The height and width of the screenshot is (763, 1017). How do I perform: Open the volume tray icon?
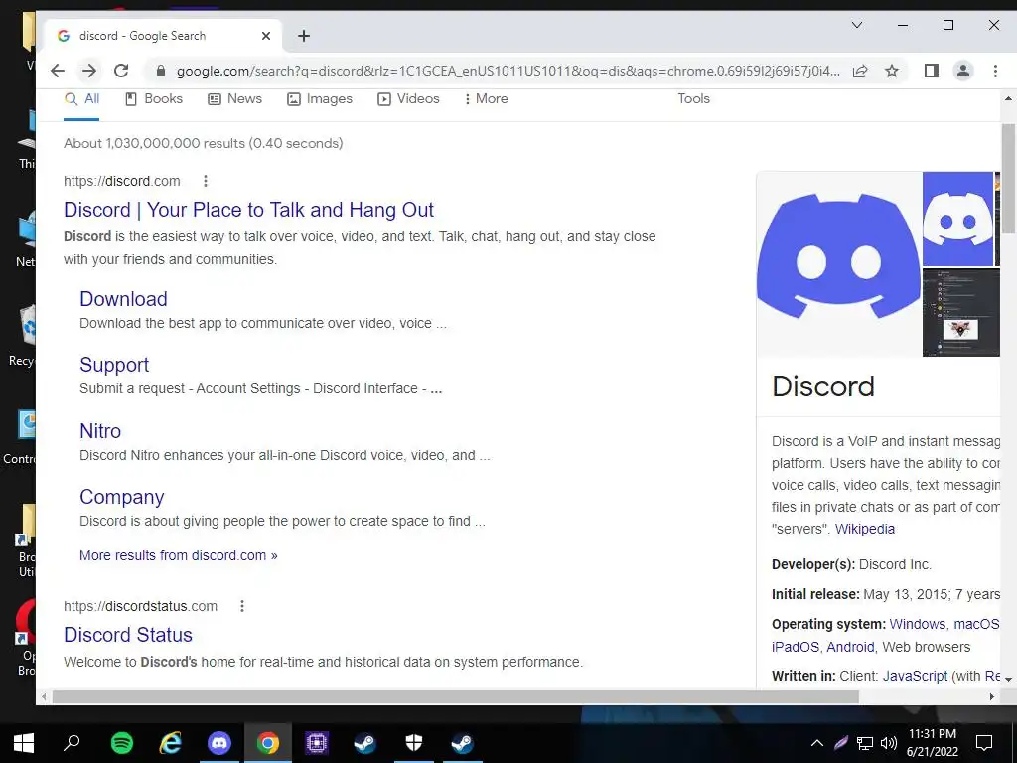click(x=889, y=743)
